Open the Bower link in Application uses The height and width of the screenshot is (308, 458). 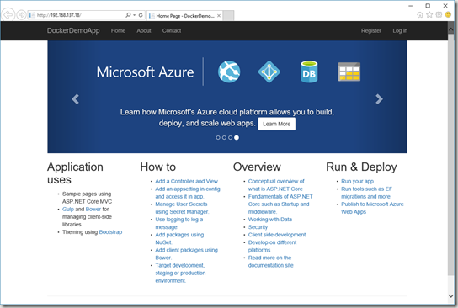point(93,209)
